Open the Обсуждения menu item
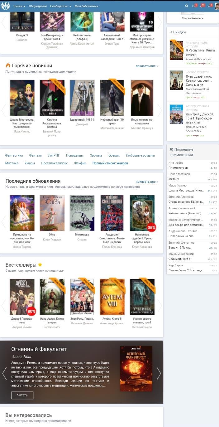219x427 pixels. (x=38, y=6)
